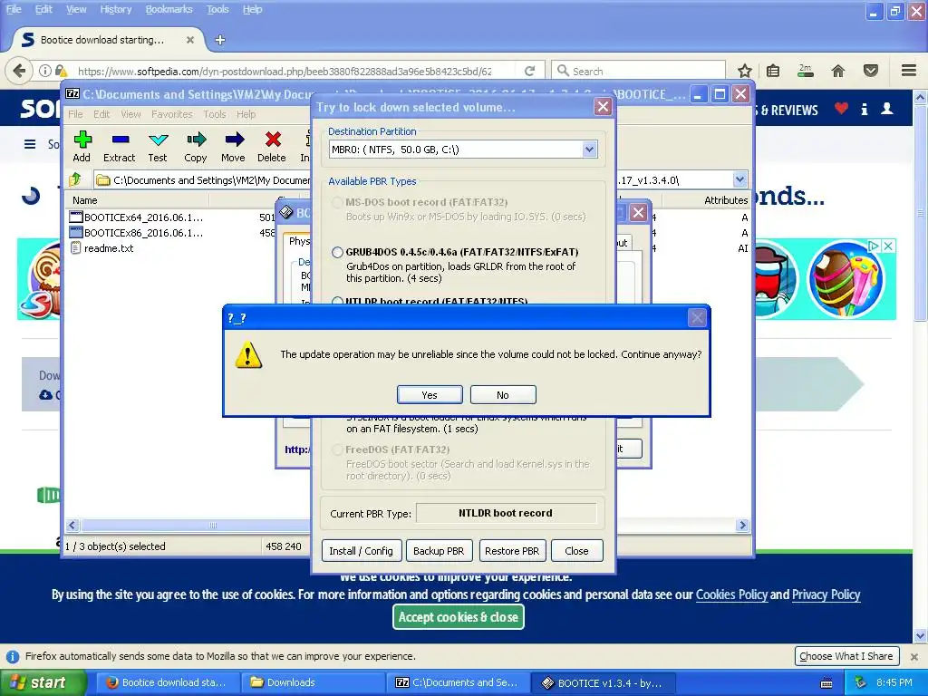The image size is (928, 696).
Task: Click 7-Zip Copy toolbar icon
Action: click(x=196, y=147)
